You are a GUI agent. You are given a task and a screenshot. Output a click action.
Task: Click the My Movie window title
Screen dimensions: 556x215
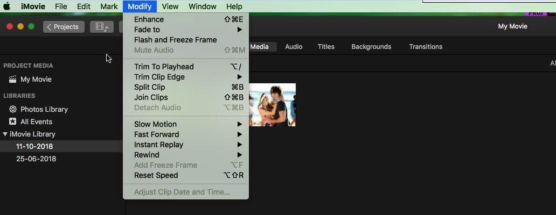[512, 26]
